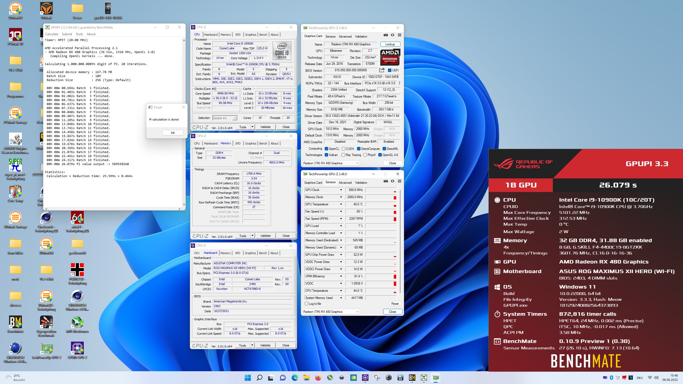
Task: Click GPUPI vertical scrollbar down arrow
Action: click(184, 205)
